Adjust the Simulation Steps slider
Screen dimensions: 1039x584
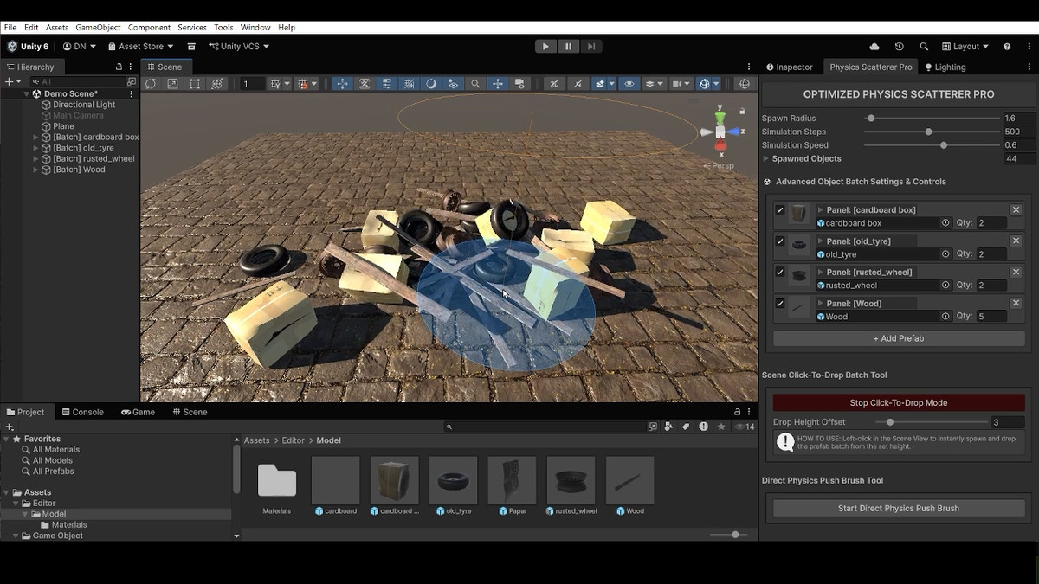(x=933, y=132)
